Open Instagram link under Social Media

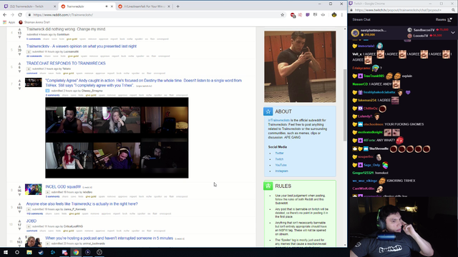[281, 171]
